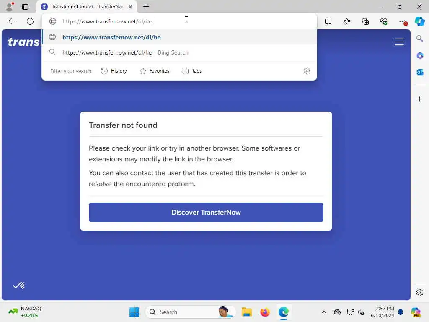Open Collections panel
The image size is (429, 322).
365,21
